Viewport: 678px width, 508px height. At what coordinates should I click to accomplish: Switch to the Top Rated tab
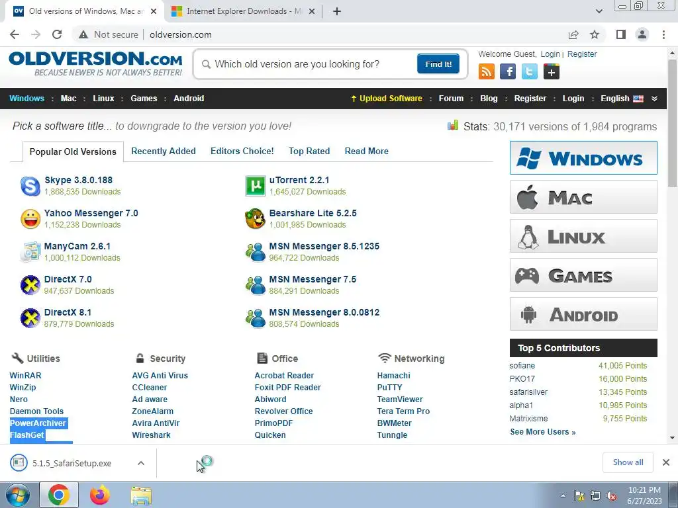coord(309,151)
